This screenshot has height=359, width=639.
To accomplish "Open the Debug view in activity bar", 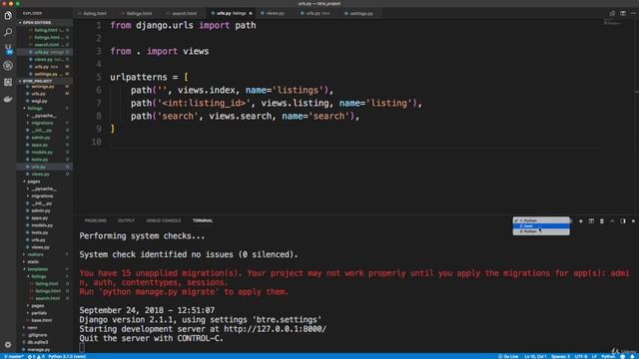I will [x=8, y=66].
